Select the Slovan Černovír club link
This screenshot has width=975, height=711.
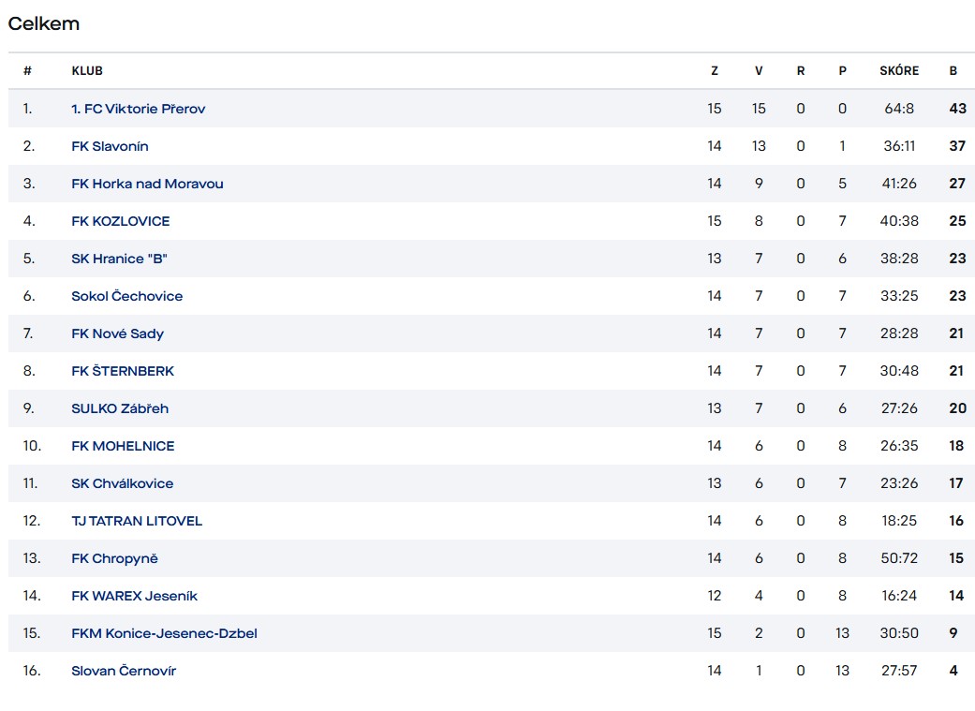124,671
